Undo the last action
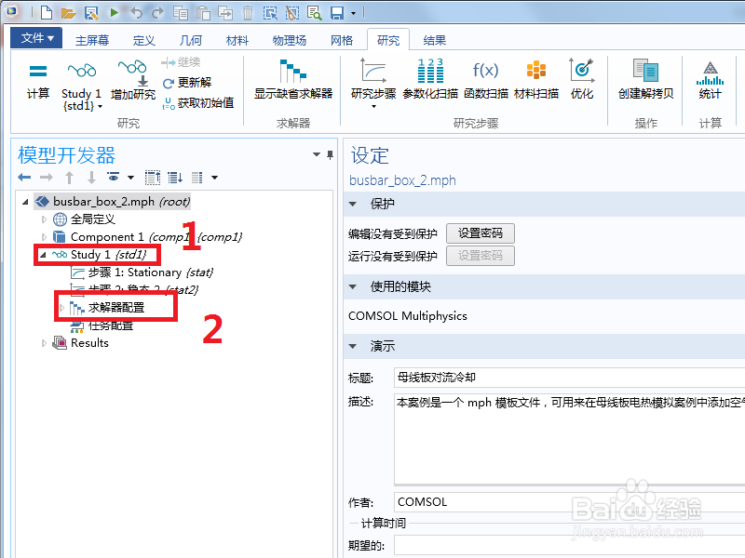 [x=136, y=12]
